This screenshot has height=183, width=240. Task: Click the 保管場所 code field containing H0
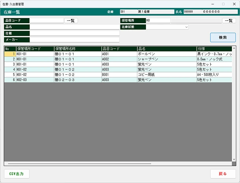tap(157, 20)
